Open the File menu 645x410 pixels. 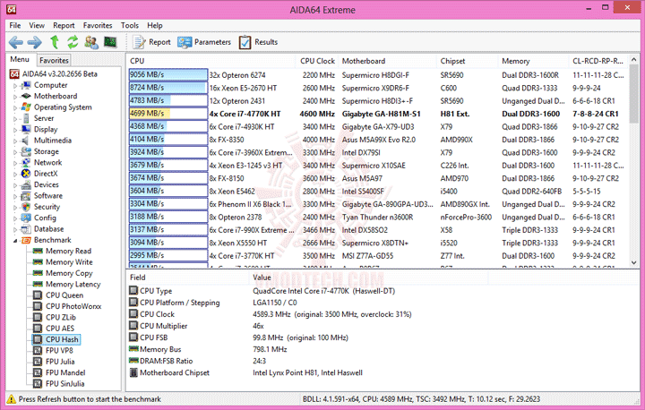(15, 25)
